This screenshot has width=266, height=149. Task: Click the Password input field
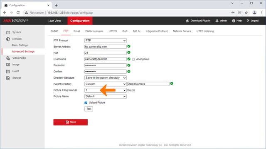pyautogui.click(x=105, y=65)
